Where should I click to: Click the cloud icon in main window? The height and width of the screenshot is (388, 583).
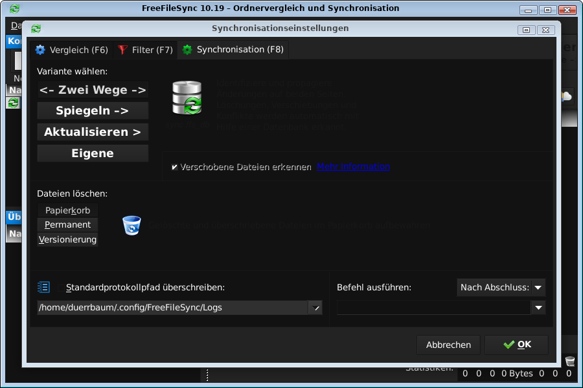pyautogui.click(x=567, y=96)
